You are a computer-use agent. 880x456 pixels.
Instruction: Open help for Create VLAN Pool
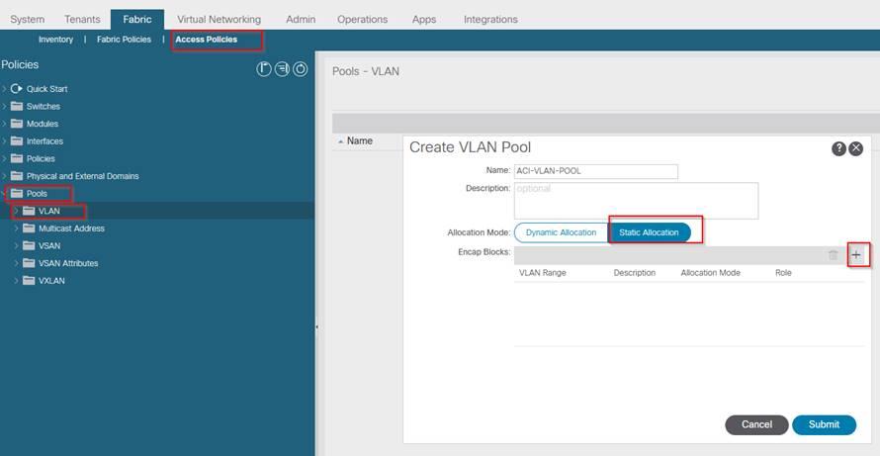[838, 148]
